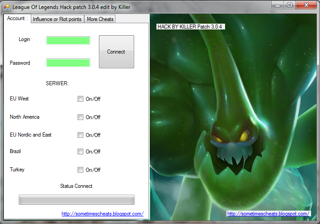Click the Status Connect label
Screen dimensions: 320x224
point(76,186)
